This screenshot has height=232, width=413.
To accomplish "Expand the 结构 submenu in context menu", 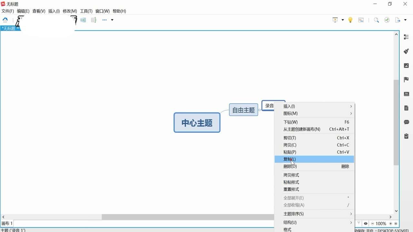I will pyautogui.click(x=289, y=222).
